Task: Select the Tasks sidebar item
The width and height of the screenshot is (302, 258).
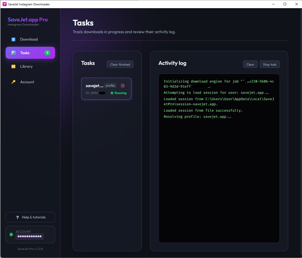Action: 30,53
